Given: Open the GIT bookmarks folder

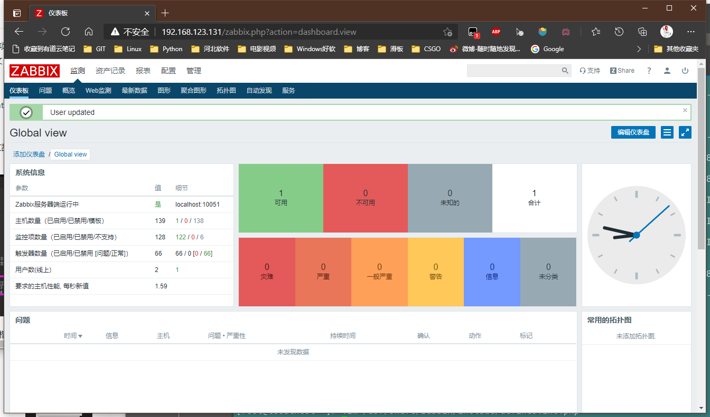Looking at the screenshot, I should tap(95, 49).
